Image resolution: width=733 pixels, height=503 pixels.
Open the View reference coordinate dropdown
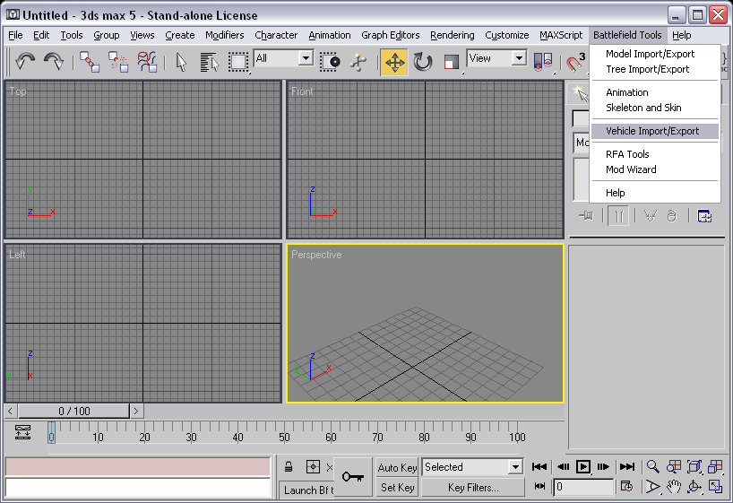519,58
